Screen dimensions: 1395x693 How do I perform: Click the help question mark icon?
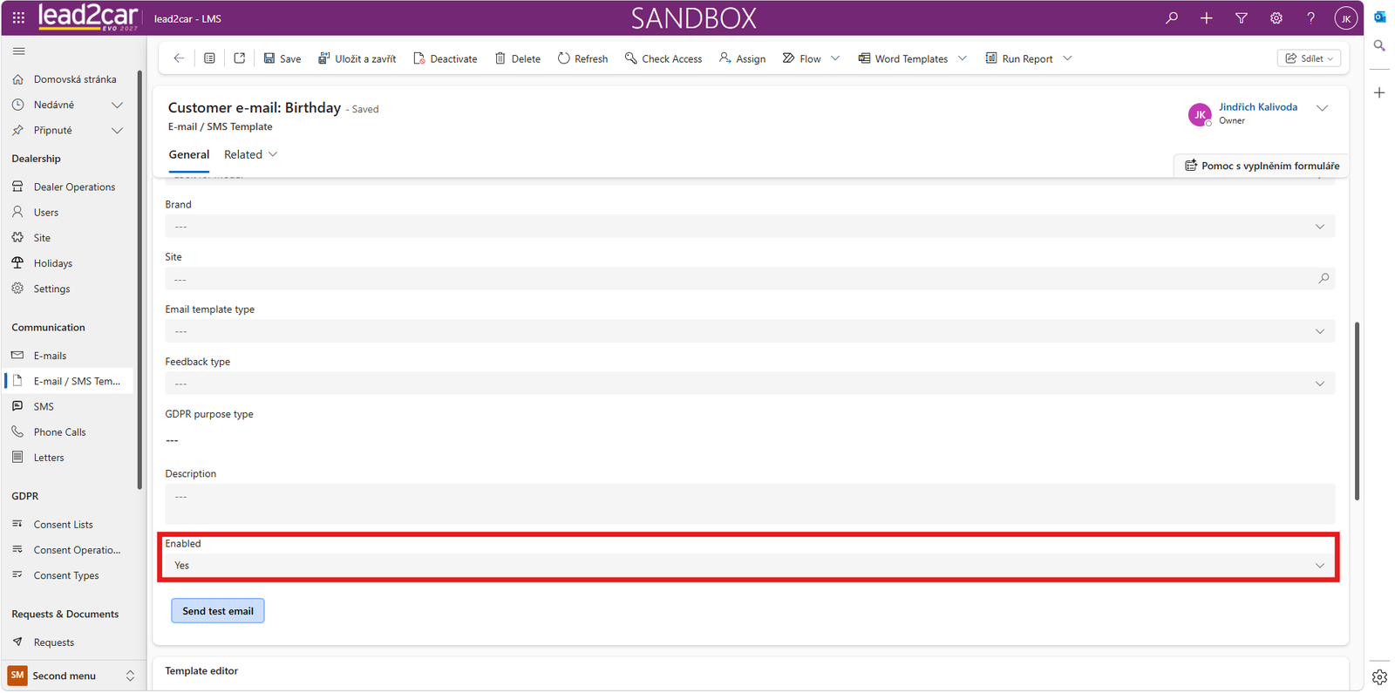[1311, 17]
